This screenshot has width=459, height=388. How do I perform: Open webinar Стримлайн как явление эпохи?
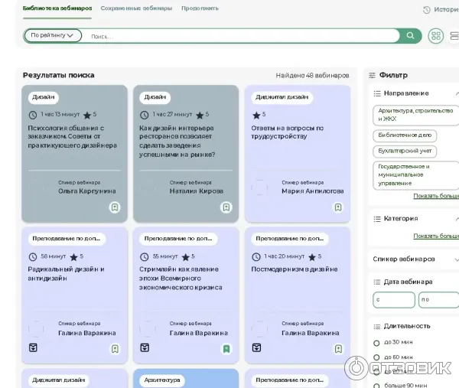click(181, 279)
